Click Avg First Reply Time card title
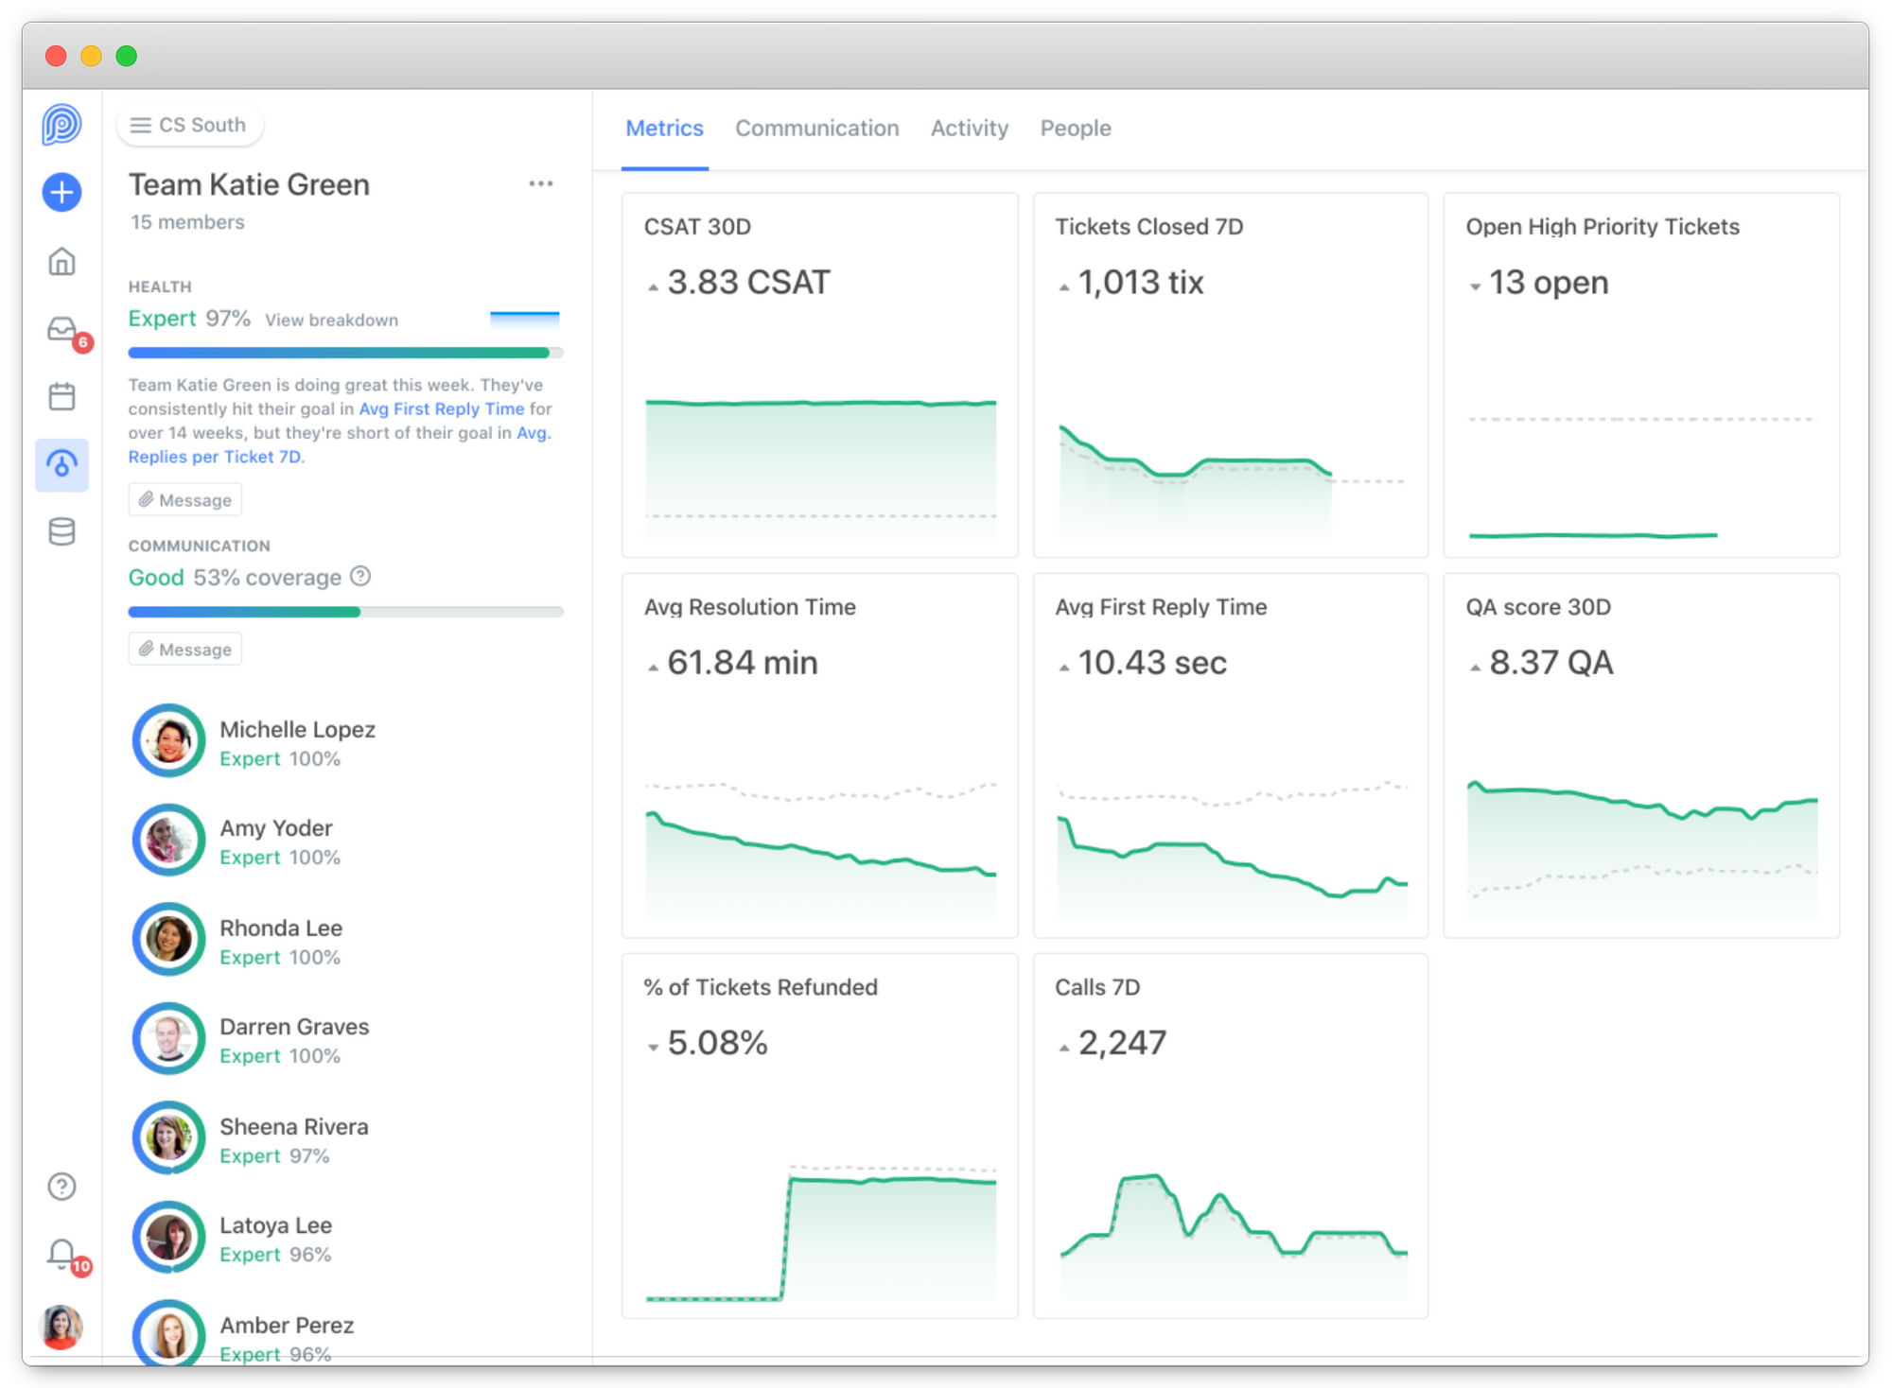1892x1388 pixels. pos(1161,607)
